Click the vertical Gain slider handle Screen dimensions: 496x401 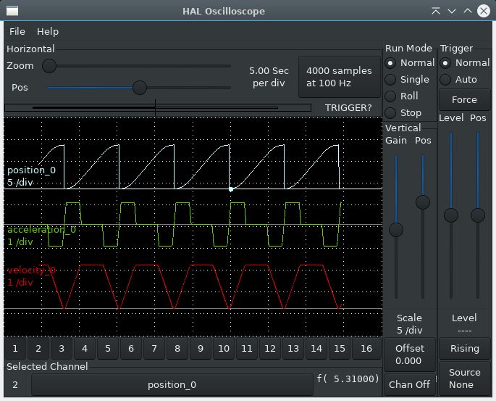pyautogui.click(x=396, y=230)
